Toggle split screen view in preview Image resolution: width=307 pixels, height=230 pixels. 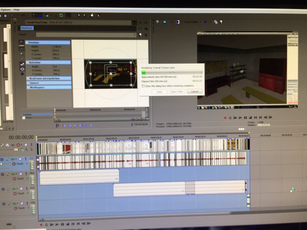click(x=177, y=22)
